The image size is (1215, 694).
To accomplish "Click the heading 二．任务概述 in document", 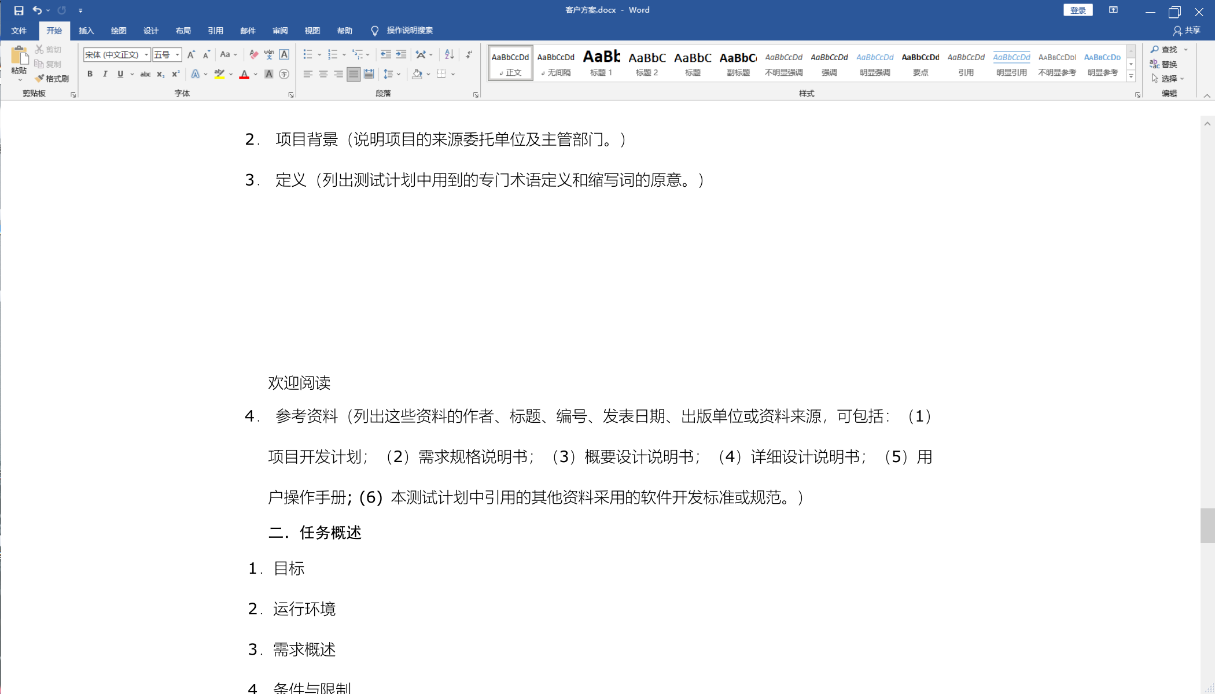I will 315,533.
